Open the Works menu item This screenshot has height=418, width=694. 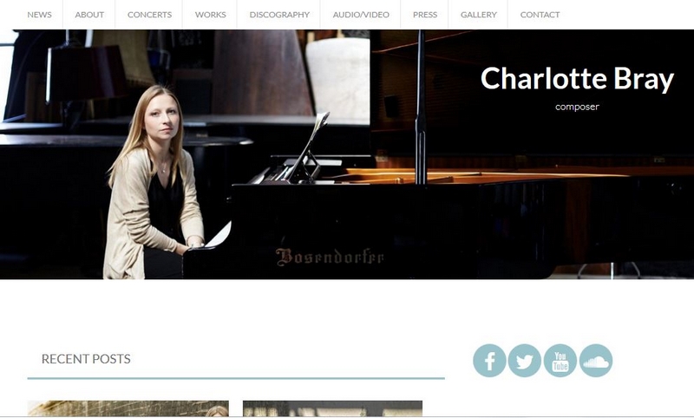[x=210, y=15]
